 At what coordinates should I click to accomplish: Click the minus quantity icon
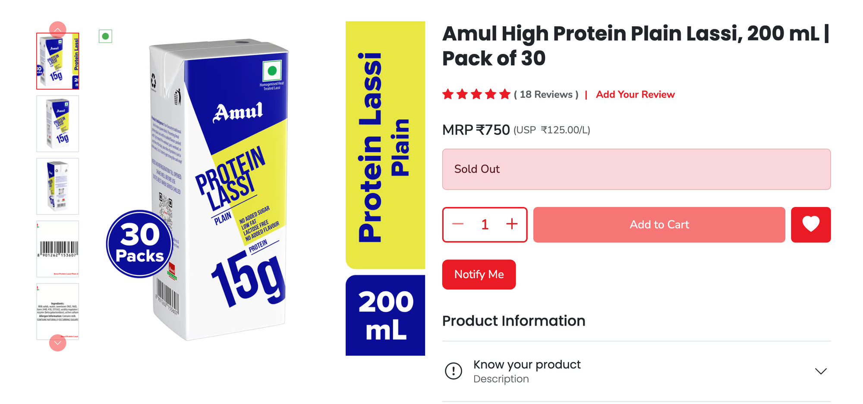(458, 224)
